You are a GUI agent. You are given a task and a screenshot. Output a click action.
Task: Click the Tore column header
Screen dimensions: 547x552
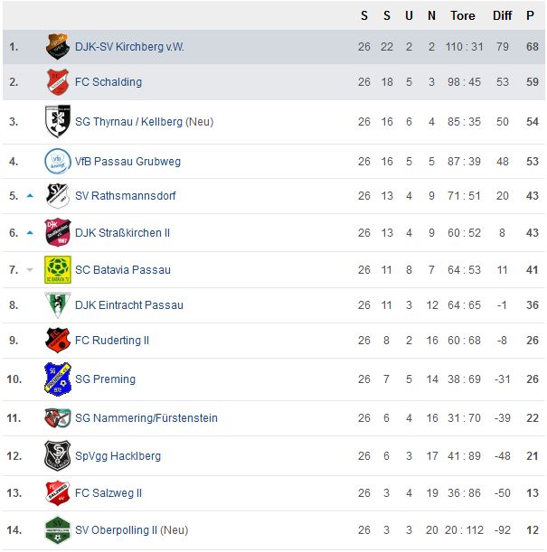463,16
